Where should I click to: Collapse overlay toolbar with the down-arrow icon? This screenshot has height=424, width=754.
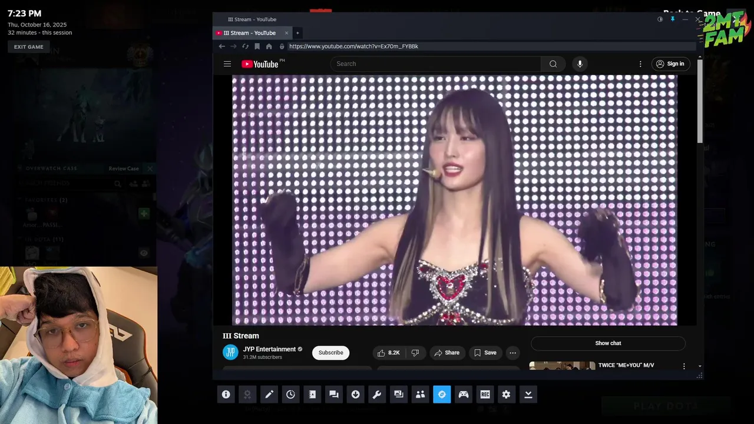click(528, 395)
